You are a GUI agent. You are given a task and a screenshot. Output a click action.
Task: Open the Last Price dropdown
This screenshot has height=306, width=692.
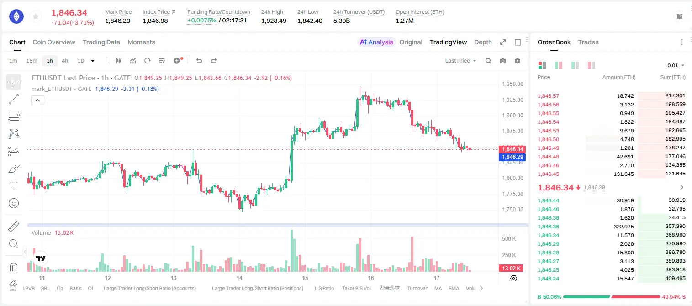(460, 61)
